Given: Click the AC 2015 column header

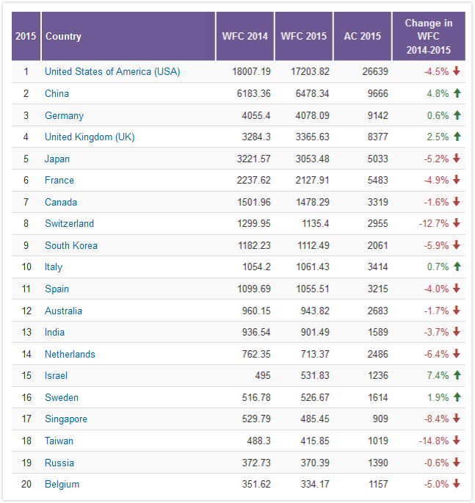Looking at the screenshot, I should [362, 36].
